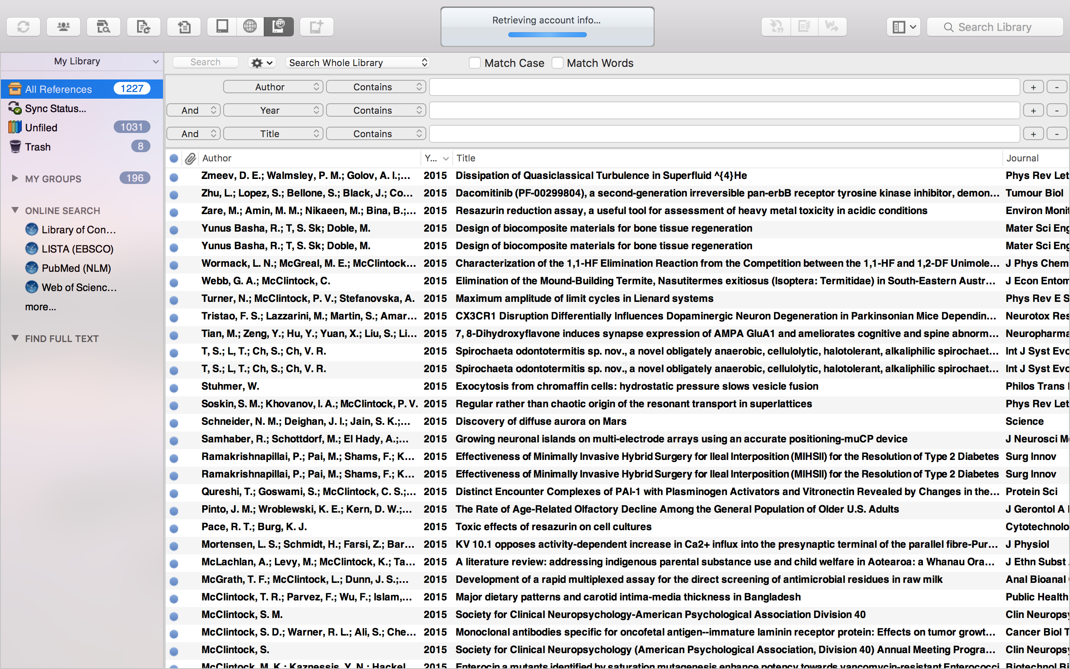Click the Find Reference Updates icon
This screenshot has width=1070, height=669.
[x=144, y=27]
